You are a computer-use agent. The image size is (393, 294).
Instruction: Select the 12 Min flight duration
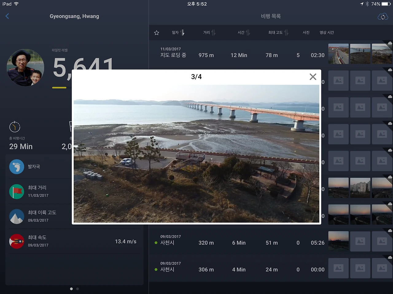click(239, 55)
